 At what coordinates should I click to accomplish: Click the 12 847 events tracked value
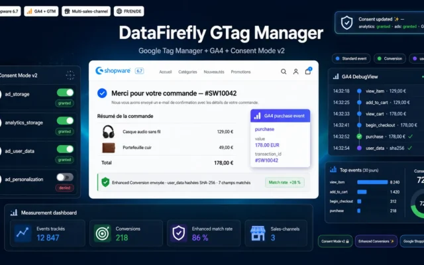pos(48,238)
